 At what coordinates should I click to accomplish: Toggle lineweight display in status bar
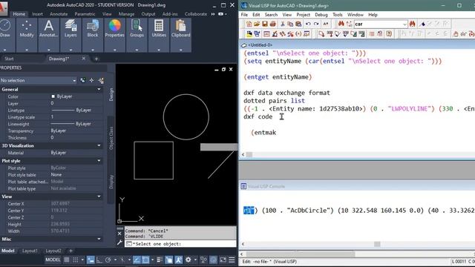click(160, 260)
